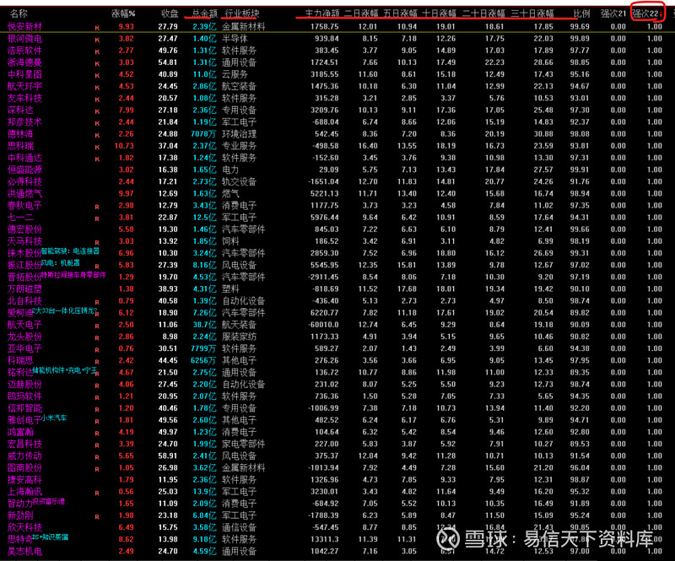The height and width of the screenshot is (561, 675).
Task: Click the 收盘 column header
Action: (170, 13)
